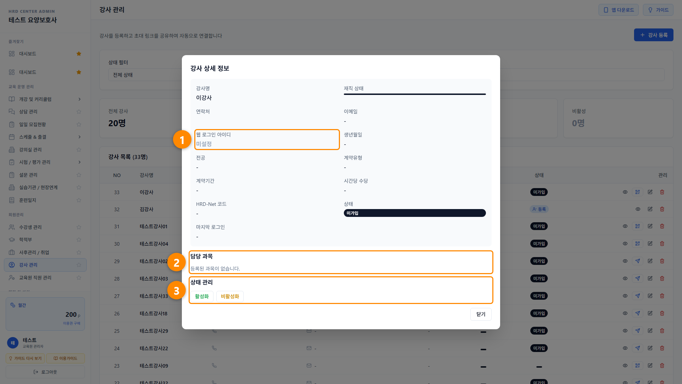The width and height of the screenshot is (682, 384).
Task: Send invite link for row 26 테스트강사18
Action: [x=638, y=313]
